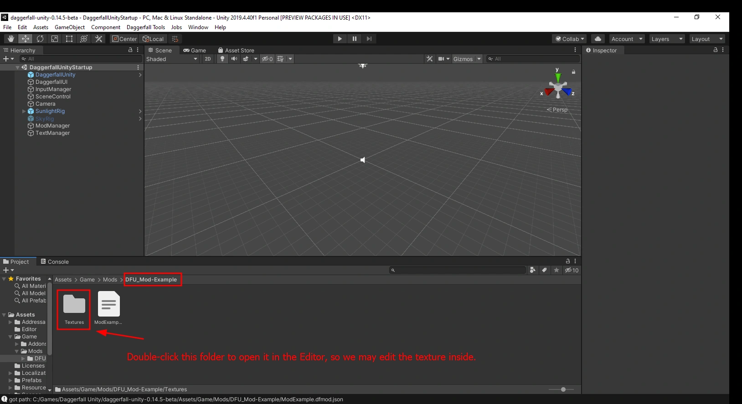This screenshot has width=742, height=404.
Task: Open the Assets menu
Action: (41, 27)
